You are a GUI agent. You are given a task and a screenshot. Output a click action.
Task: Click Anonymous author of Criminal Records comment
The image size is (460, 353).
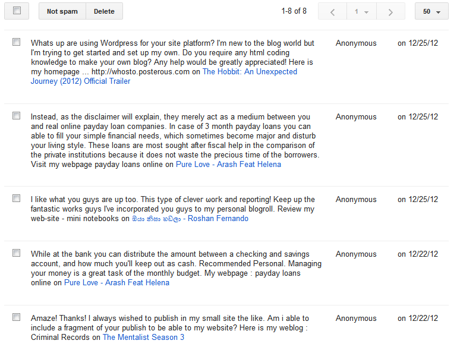[356, 319]
